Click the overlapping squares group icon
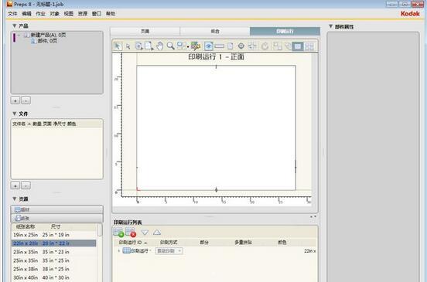Viewport: 427px width, 282px height. pyautogui.click(x=278, y=46)
